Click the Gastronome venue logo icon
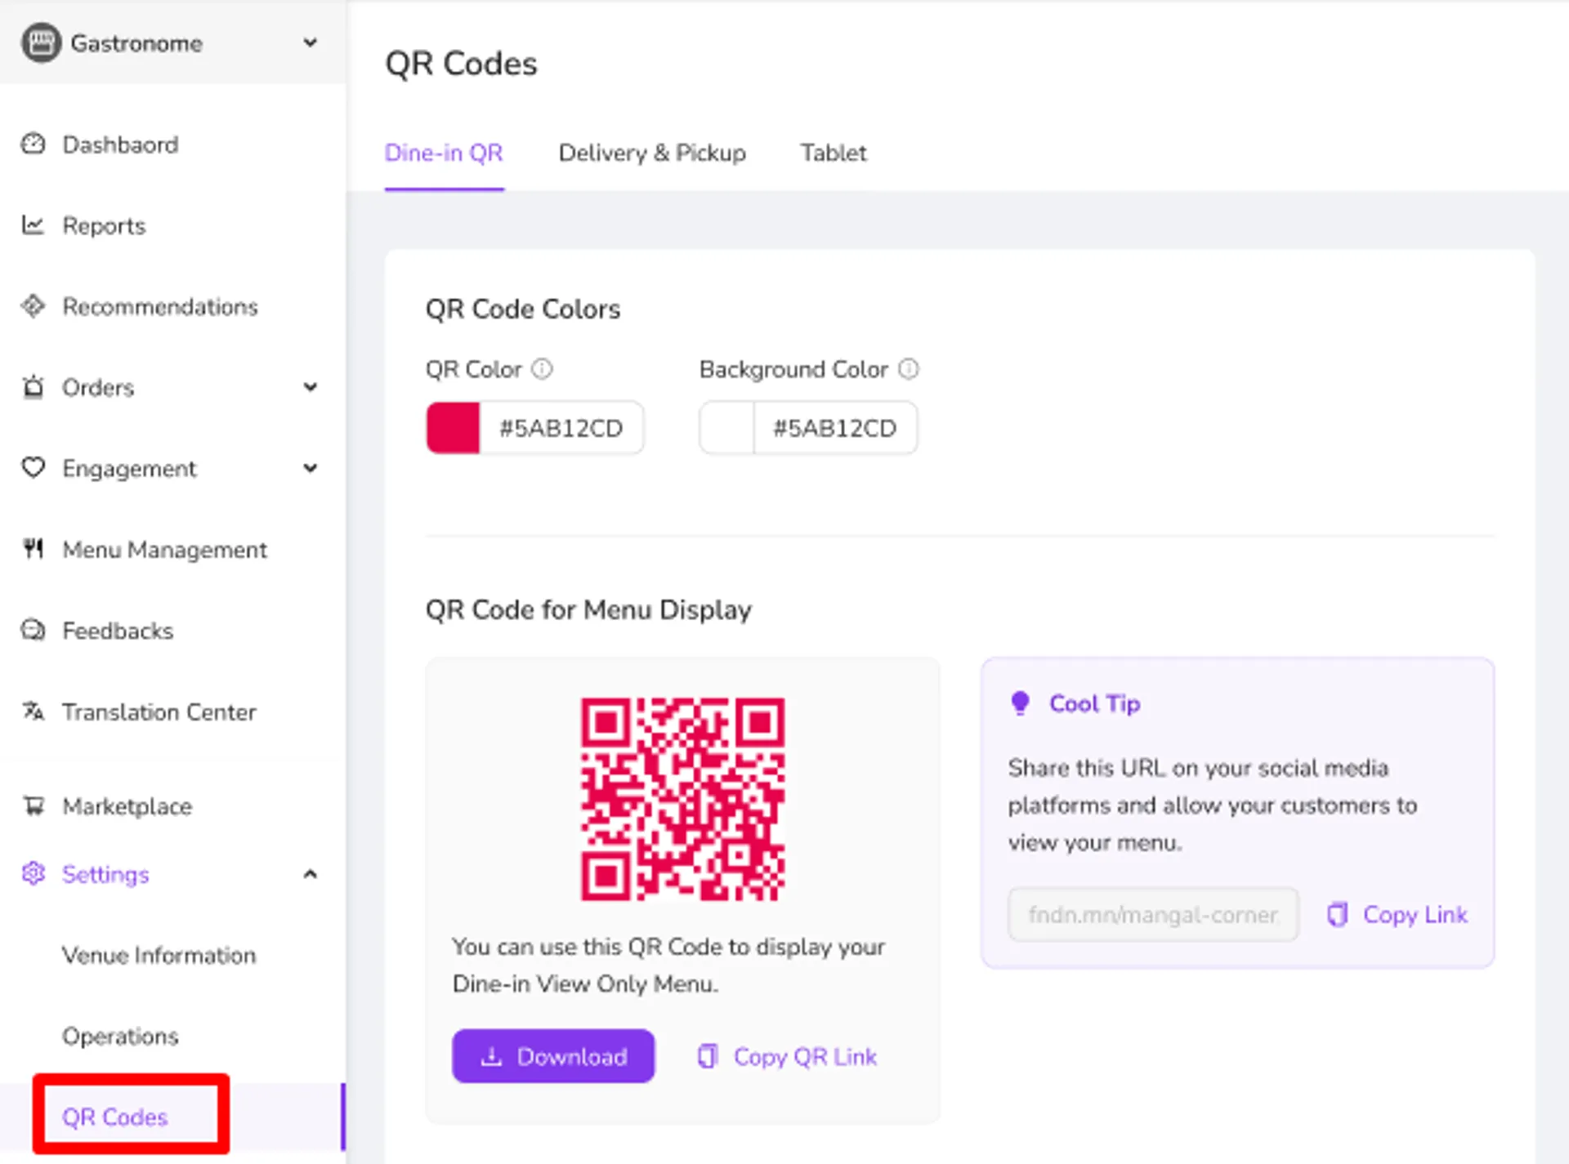The height and width of the screenshot is (1164, 1569). [x=41, y=42]
